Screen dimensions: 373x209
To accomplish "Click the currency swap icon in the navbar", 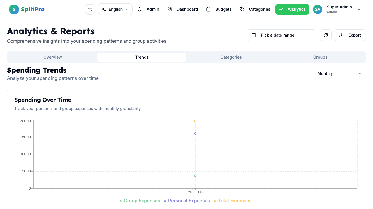I will coord(90,9).
